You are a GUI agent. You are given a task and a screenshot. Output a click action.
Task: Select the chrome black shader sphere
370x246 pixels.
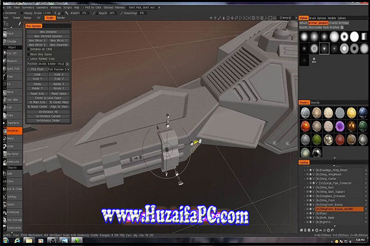pos(317,153)
